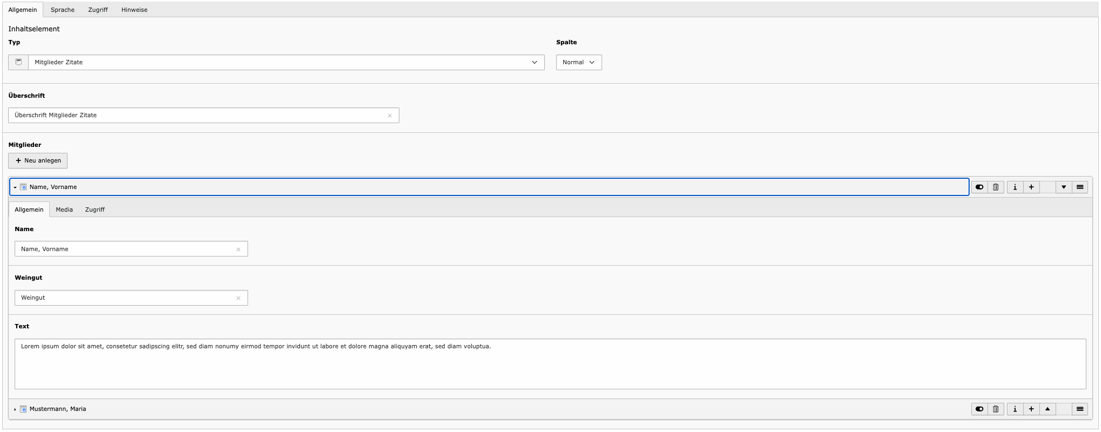Move 'Name, Vorname' record down
This screenshot has height=432, width=1101.
(1064, 187)
